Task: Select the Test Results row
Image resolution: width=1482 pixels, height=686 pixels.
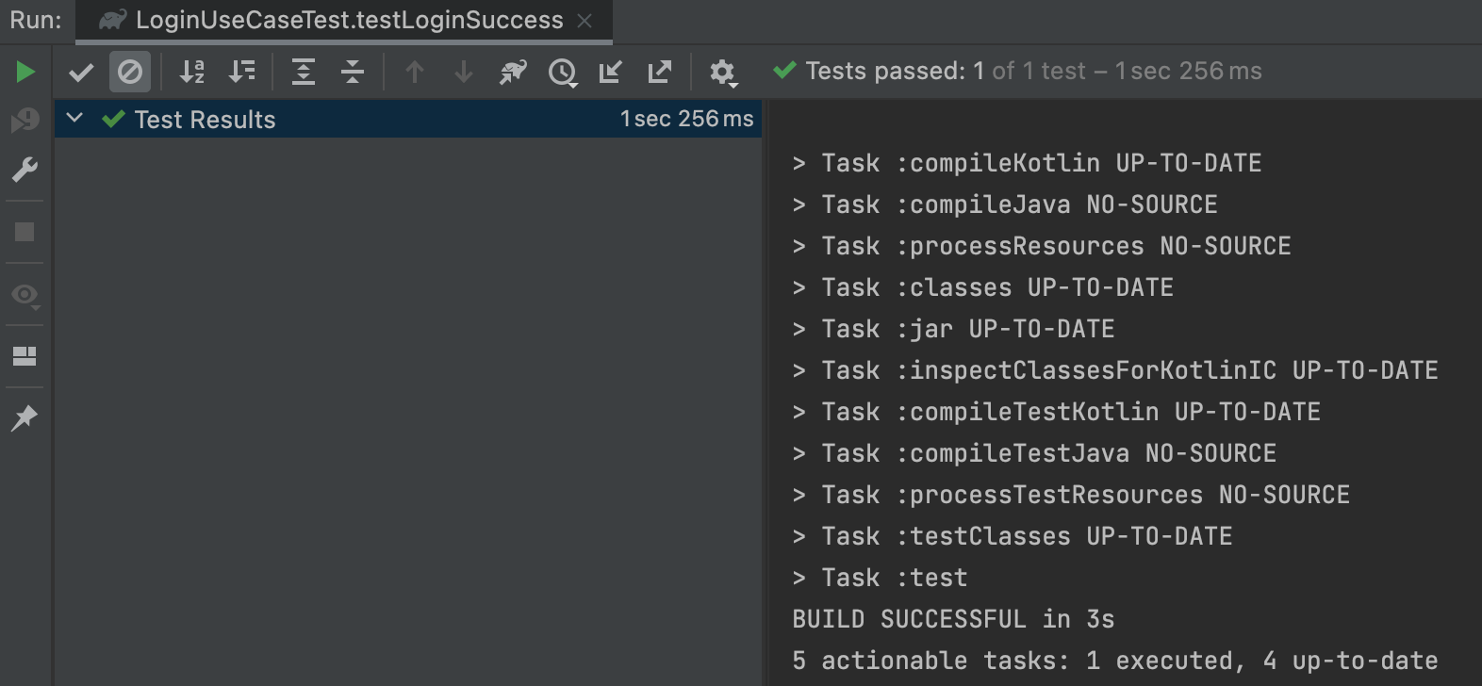Action: 408,119
